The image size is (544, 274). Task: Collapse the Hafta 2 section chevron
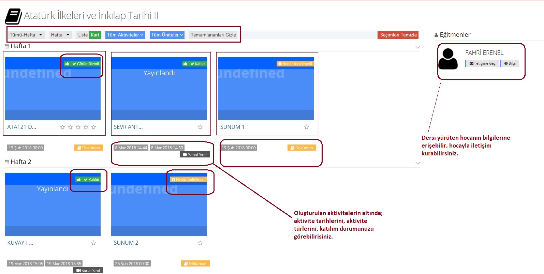pyautogui.click(x=417, y=163)
